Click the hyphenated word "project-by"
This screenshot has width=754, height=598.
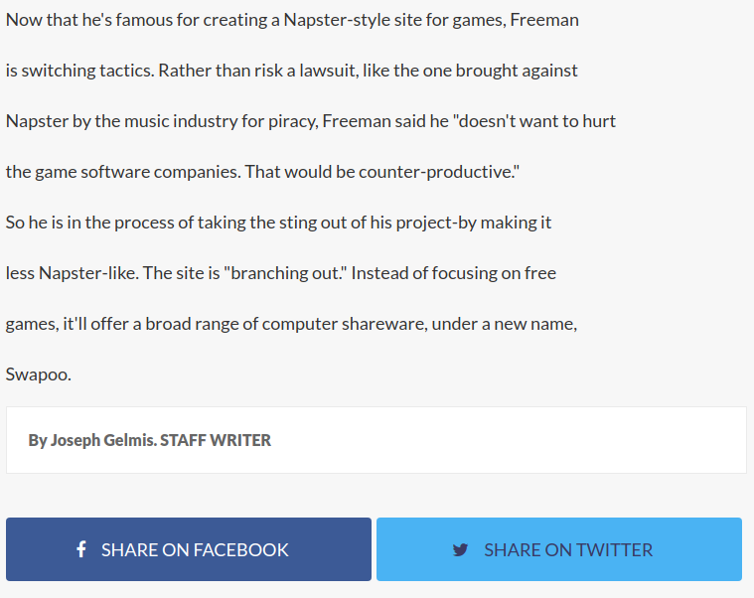(x=435, y=223)
